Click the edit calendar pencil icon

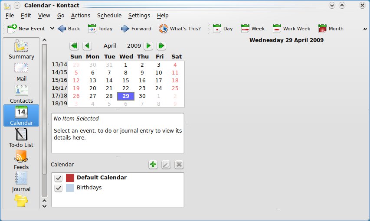166,164
